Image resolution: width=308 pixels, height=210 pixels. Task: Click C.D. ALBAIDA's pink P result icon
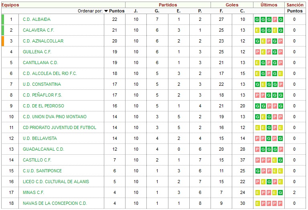point(275,19)
